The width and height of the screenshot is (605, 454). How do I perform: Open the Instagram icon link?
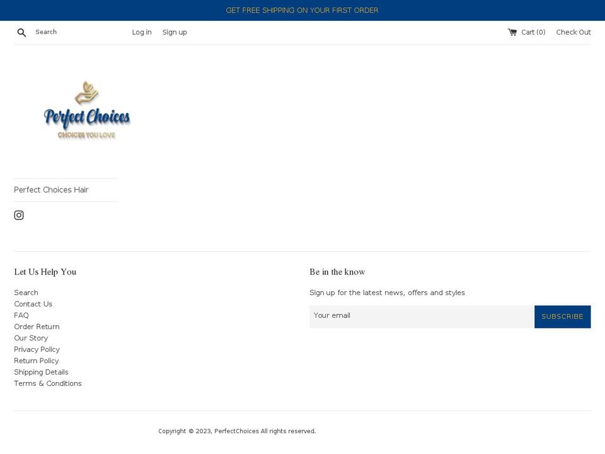click(19, 215)
